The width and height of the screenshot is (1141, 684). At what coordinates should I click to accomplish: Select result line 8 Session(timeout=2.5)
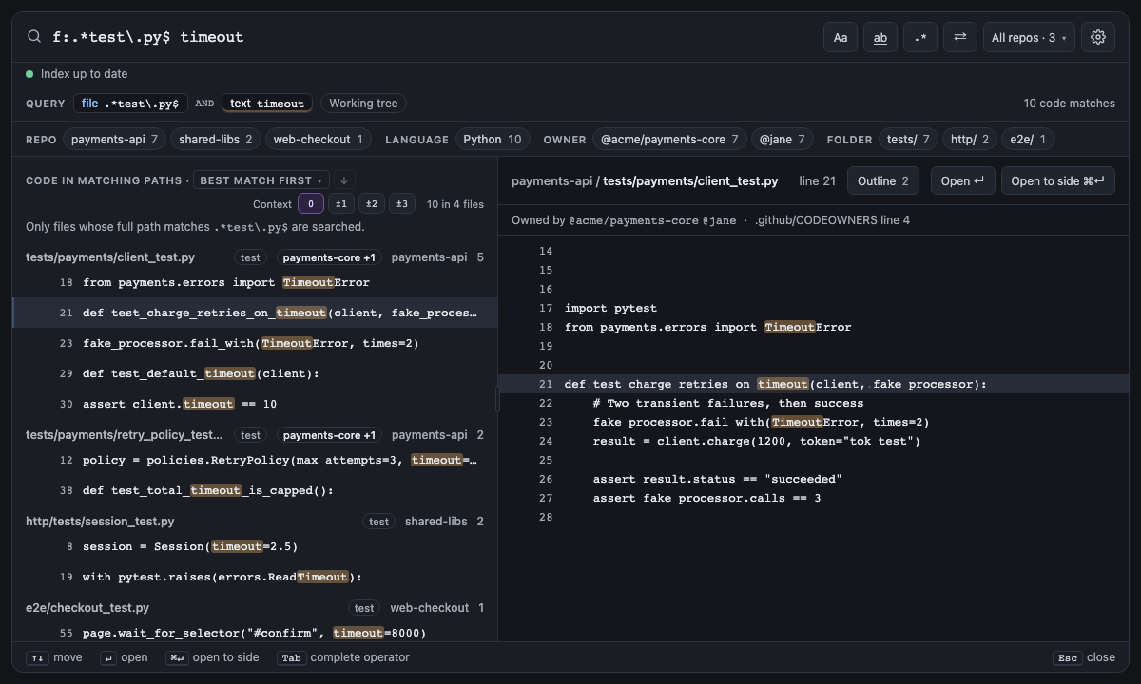click(x=255, y=546)
